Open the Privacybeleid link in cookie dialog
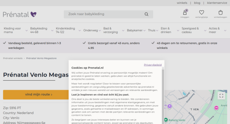Image resolution: width=230 pixels, height=124 pixels. click(x=153, y=65)
